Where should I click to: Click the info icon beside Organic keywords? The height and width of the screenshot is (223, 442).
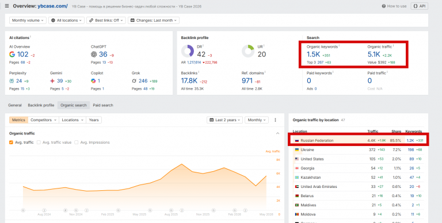[x=339, y=45]
